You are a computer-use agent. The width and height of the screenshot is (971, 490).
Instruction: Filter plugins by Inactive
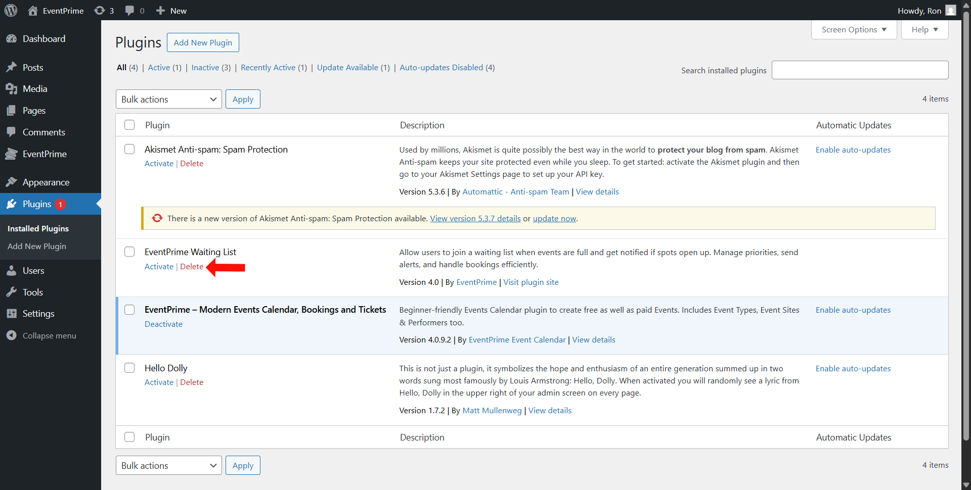point(205,68)
